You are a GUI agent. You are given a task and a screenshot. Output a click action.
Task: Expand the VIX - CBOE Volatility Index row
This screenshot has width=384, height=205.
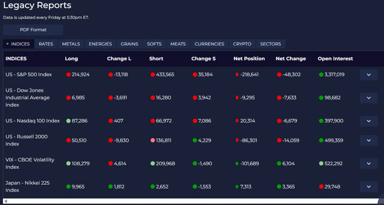[x=369, y=164]
